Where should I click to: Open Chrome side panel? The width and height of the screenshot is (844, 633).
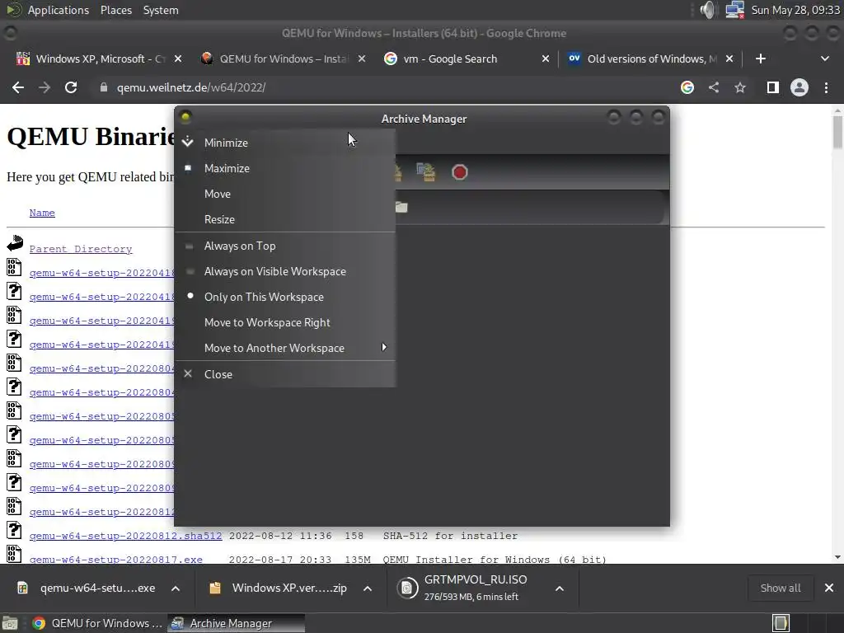(x=772, y=87)
